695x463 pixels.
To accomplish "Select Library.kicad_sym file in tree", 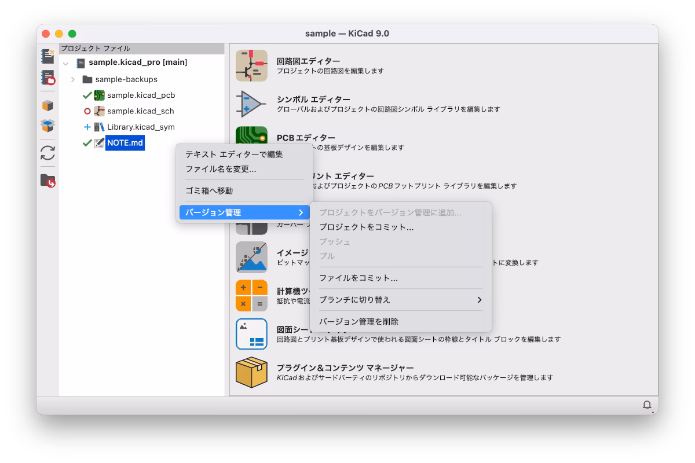I will [141, 127].
